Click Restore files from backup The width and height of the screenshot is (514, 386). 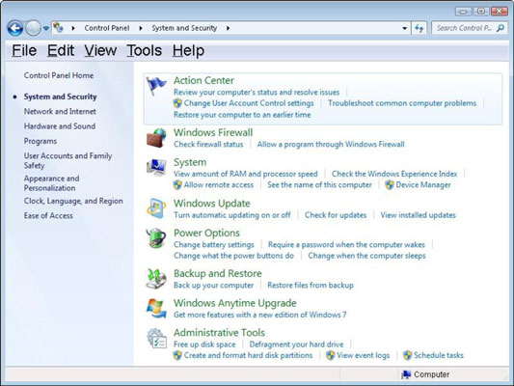pos(311,286)
